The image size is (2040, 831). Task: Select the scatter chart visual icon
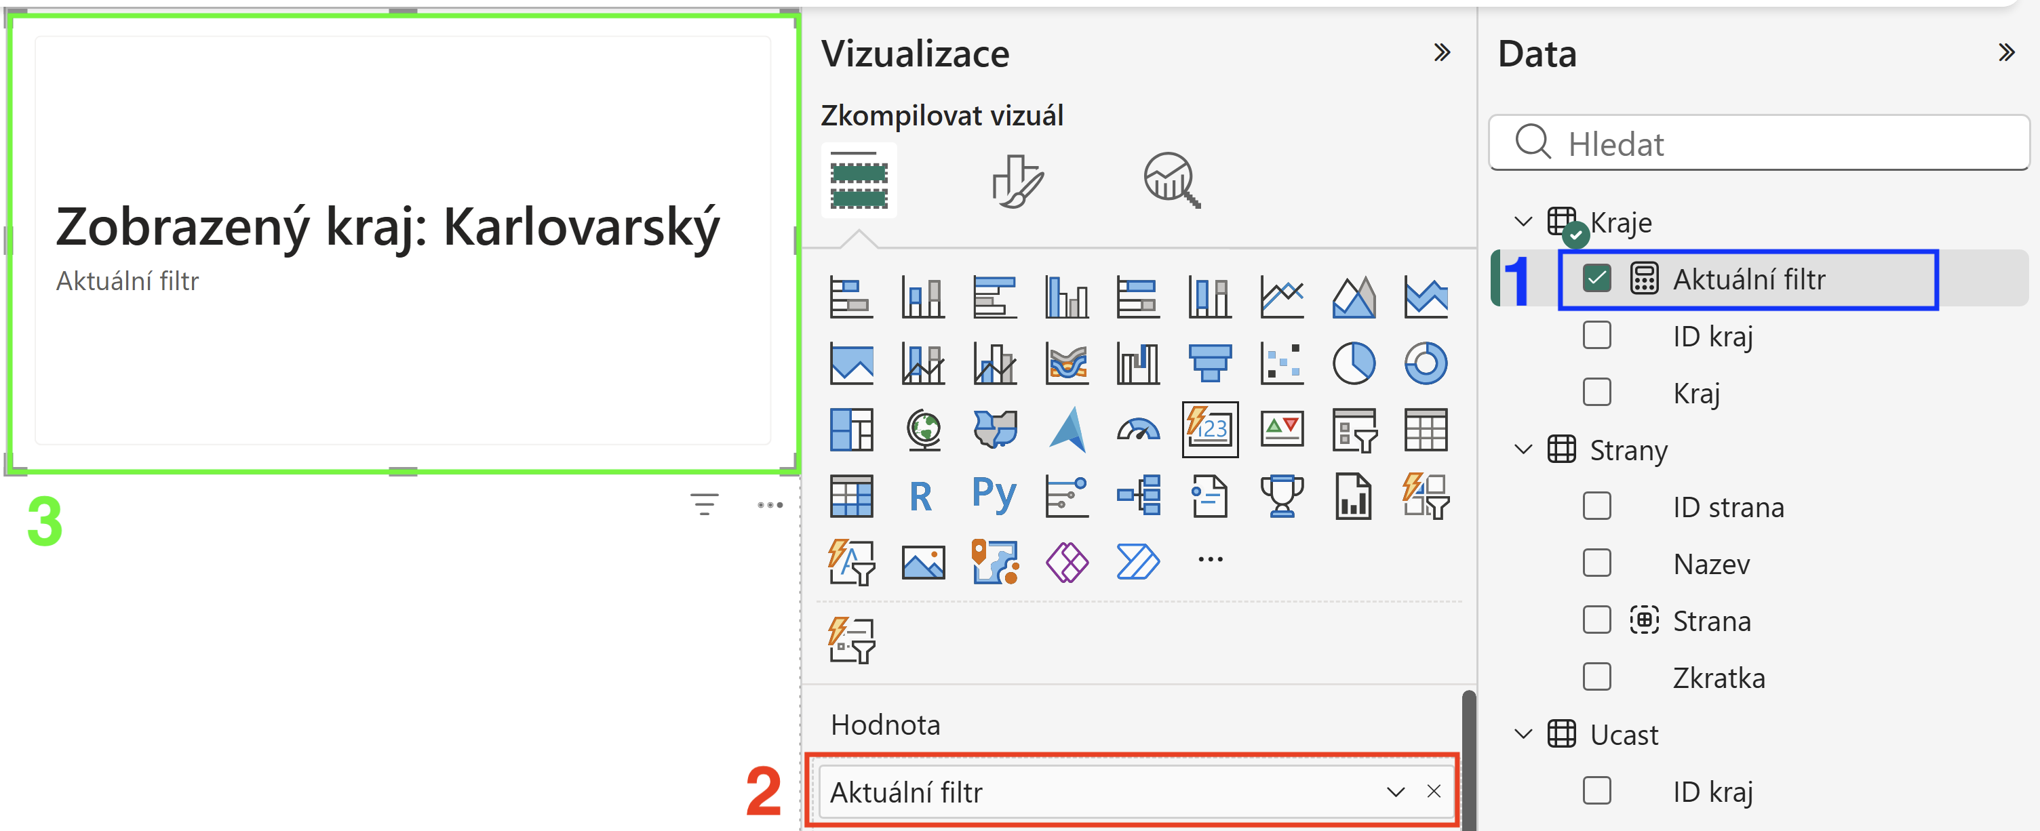pyautogui.click(x=1281, y=364)
